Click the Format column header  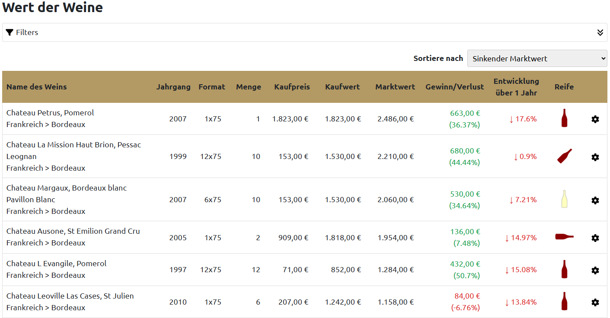212,87
